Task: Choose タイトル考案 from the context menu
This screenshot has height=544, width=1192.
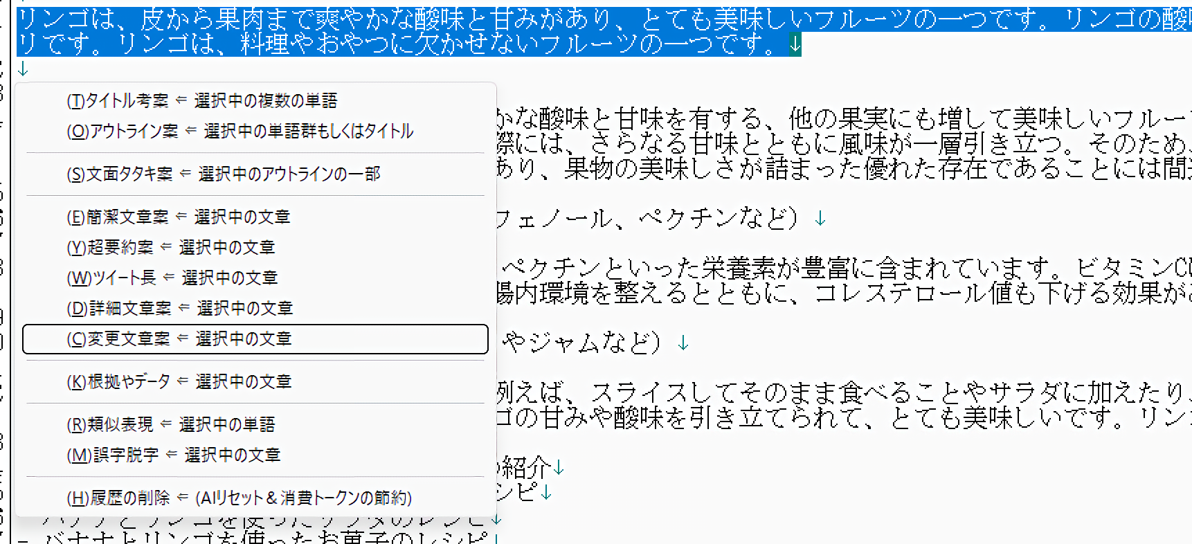Action: point(201,101)
